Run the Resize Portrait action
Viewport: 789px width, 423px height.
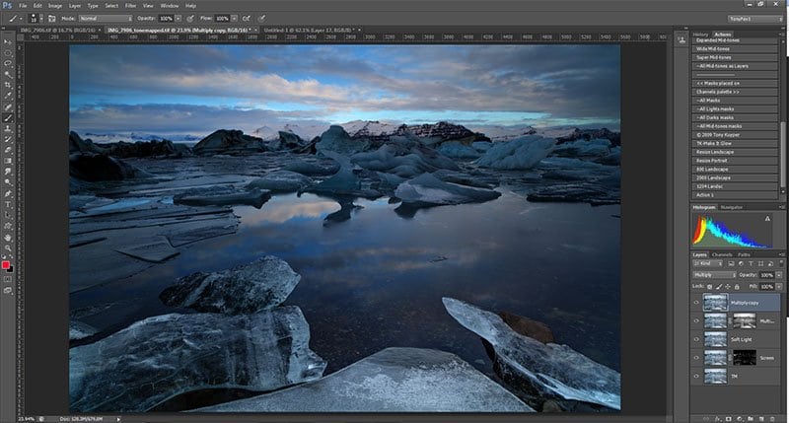point(735,161)
